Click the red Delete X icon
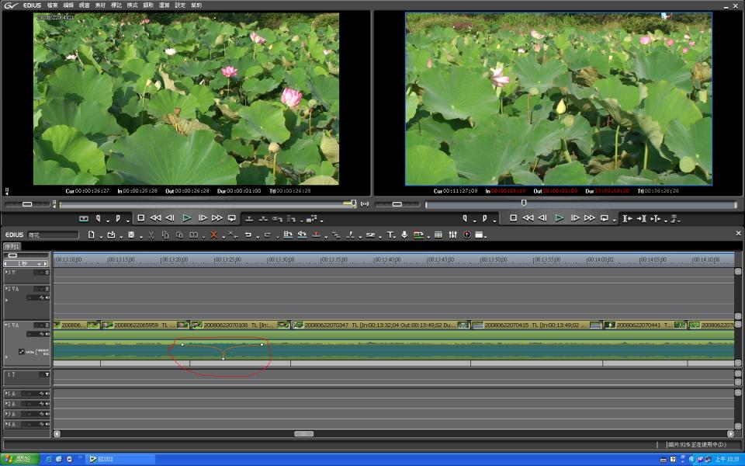The height and width of the screenshot is (466, 745). coord(213,235)
